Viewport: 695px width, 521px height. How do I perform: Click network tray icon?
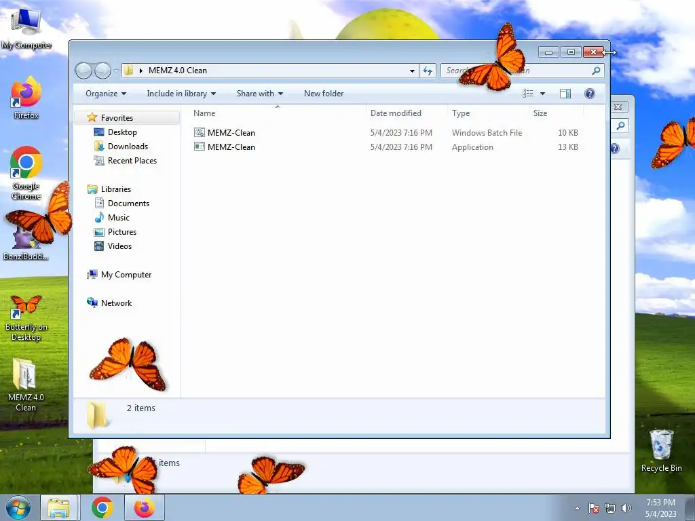610,508
